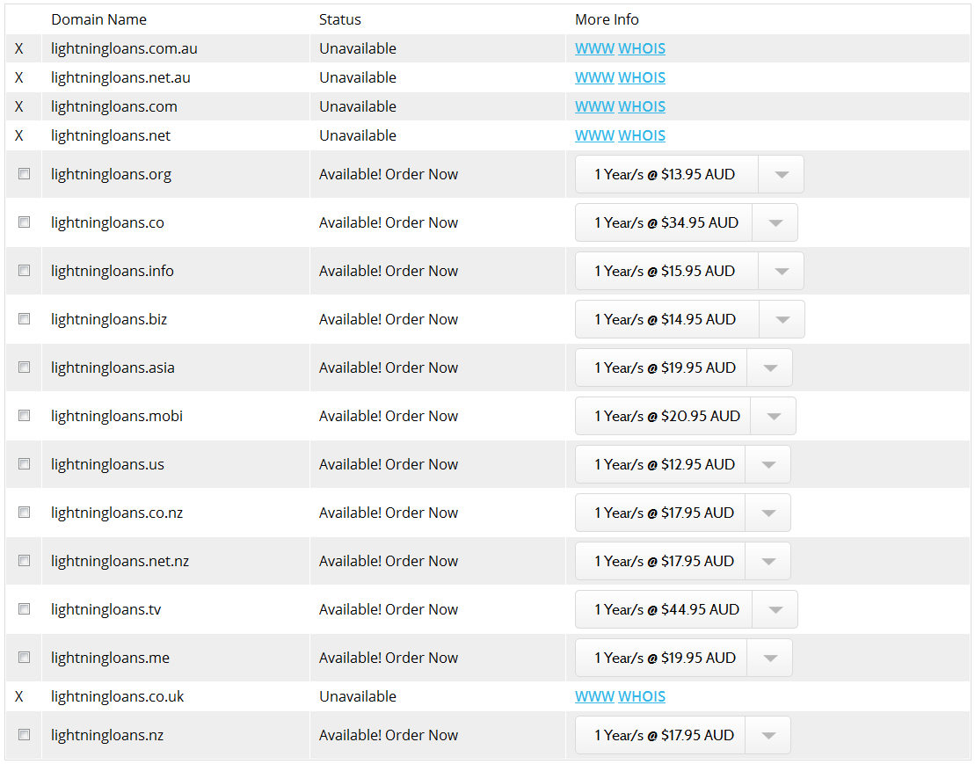Image resolution: width=975 pixels, height=764 pixels.
Task: Open WWW link for lightningloans.com.au
Action: pyautogui.click(x=594, y=48)
